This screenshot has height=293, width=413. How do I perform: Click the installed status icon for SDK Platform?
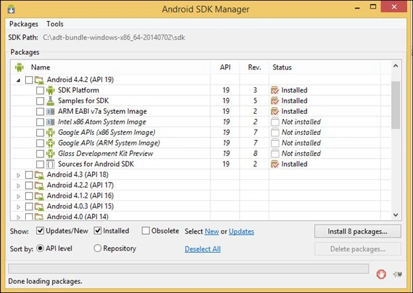coord(275,91)
